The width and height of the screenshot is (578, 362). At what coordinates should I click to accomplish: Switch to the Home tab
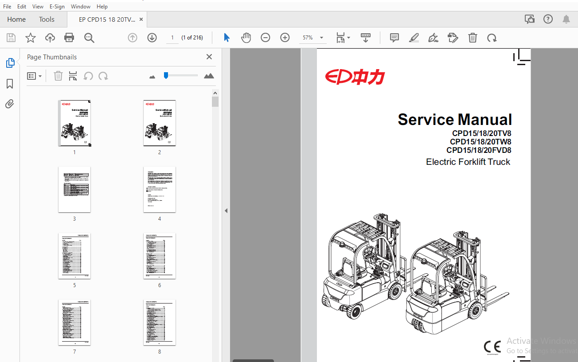[x=16, y=19]
